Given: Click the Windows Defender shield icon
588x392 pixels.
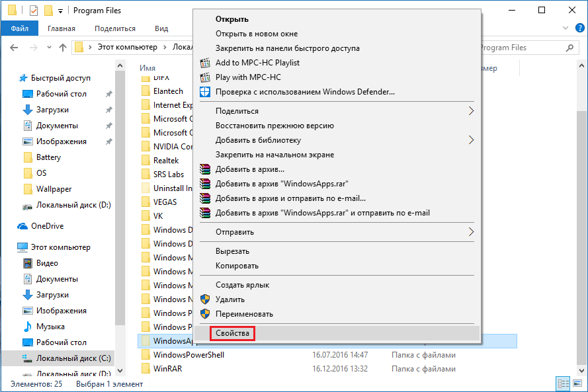Looking at the screenshot, I should 205,92.
